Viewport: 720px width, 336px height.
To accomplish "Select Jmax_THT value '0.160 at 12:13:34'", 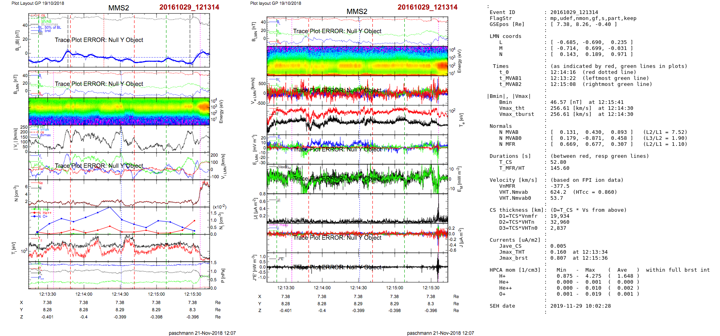I will point(579,252).
